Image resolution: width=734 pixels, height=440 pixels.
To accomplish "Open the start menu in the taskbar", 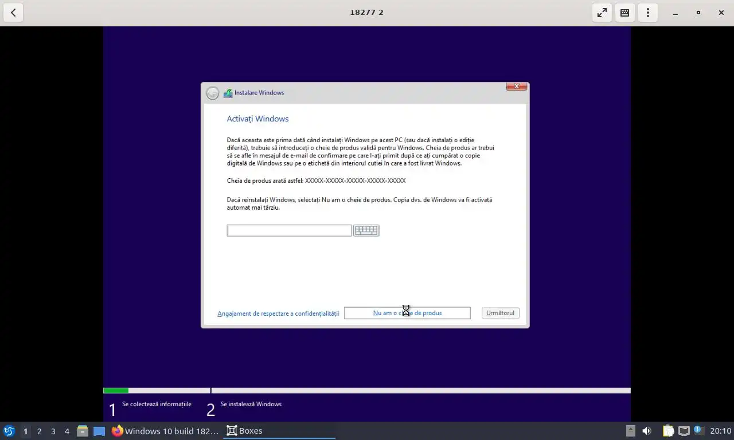I will pos(9,431).
